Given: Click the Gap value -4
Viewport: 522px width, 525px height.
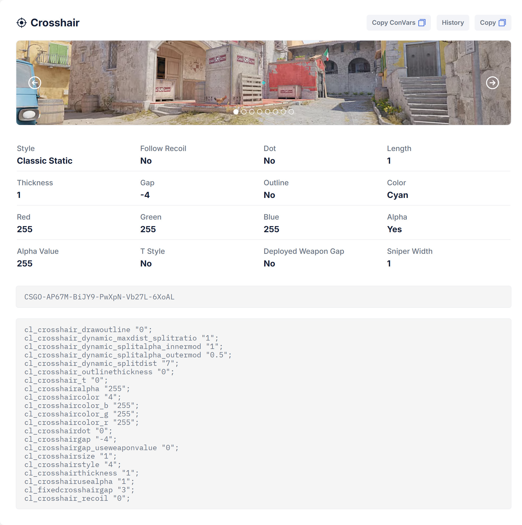Looking at the screenshot, I should pyautogui.click(x=145, y=195).
